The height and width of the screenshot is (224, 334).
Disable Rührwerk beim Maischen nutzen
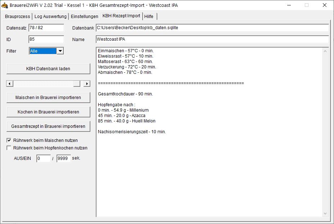pyautogui.click(x=9, y=140)
